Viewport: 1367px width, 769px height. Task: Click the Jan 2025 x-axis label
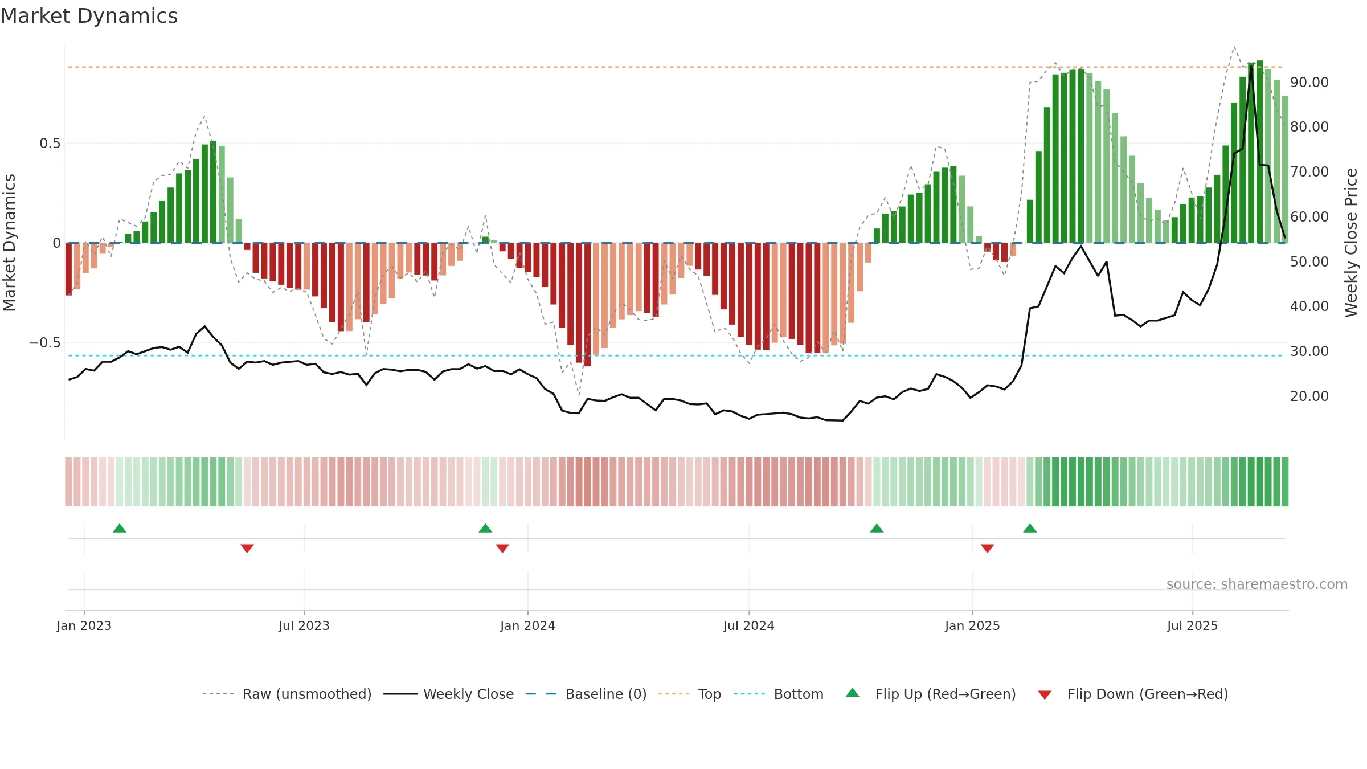[973, 625]
